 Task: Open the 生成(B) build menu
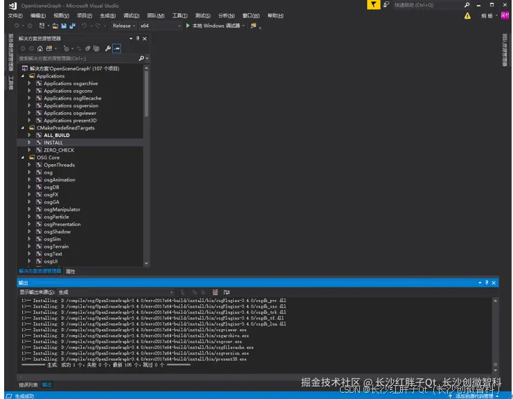[x=107, y=16]
